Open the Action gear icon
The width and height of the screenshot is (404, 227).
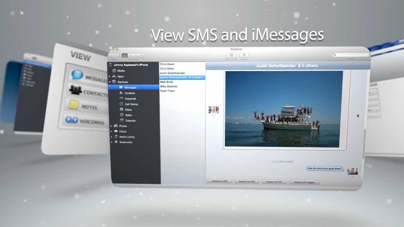coord(244,55)
